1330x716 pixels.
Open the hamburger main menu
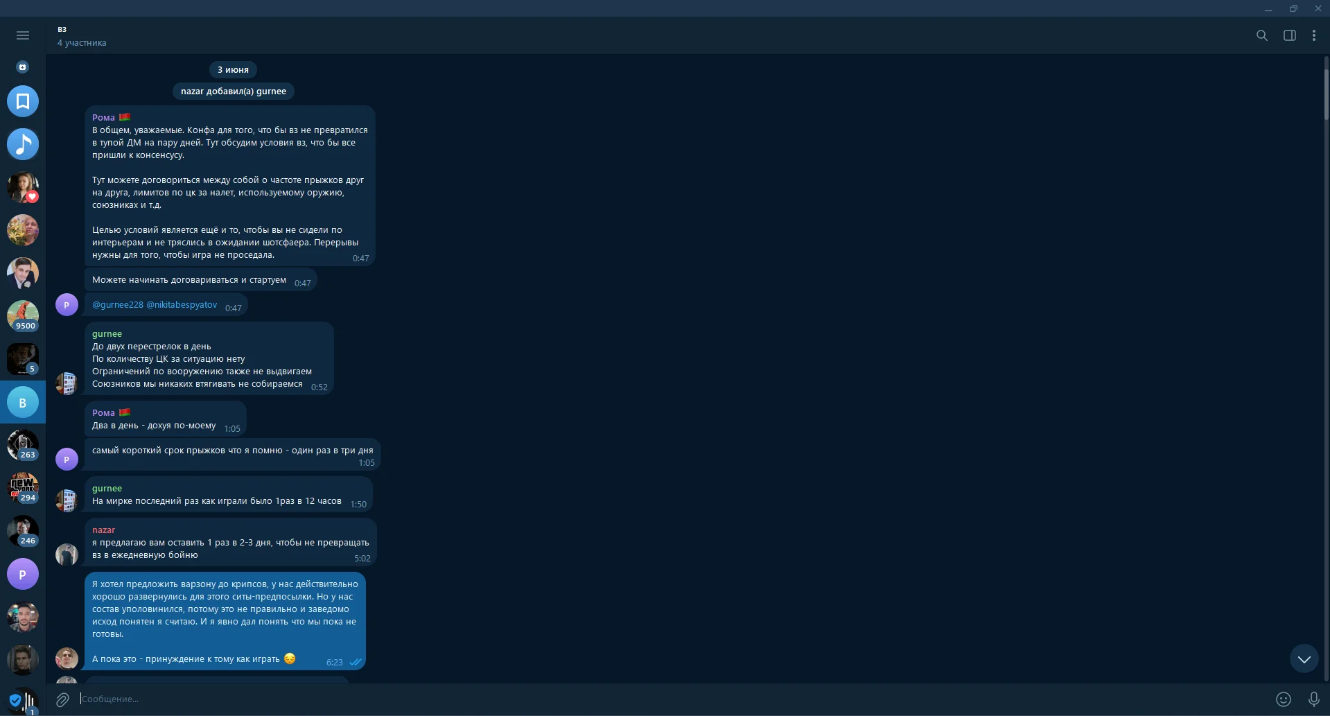pos(23,35)
